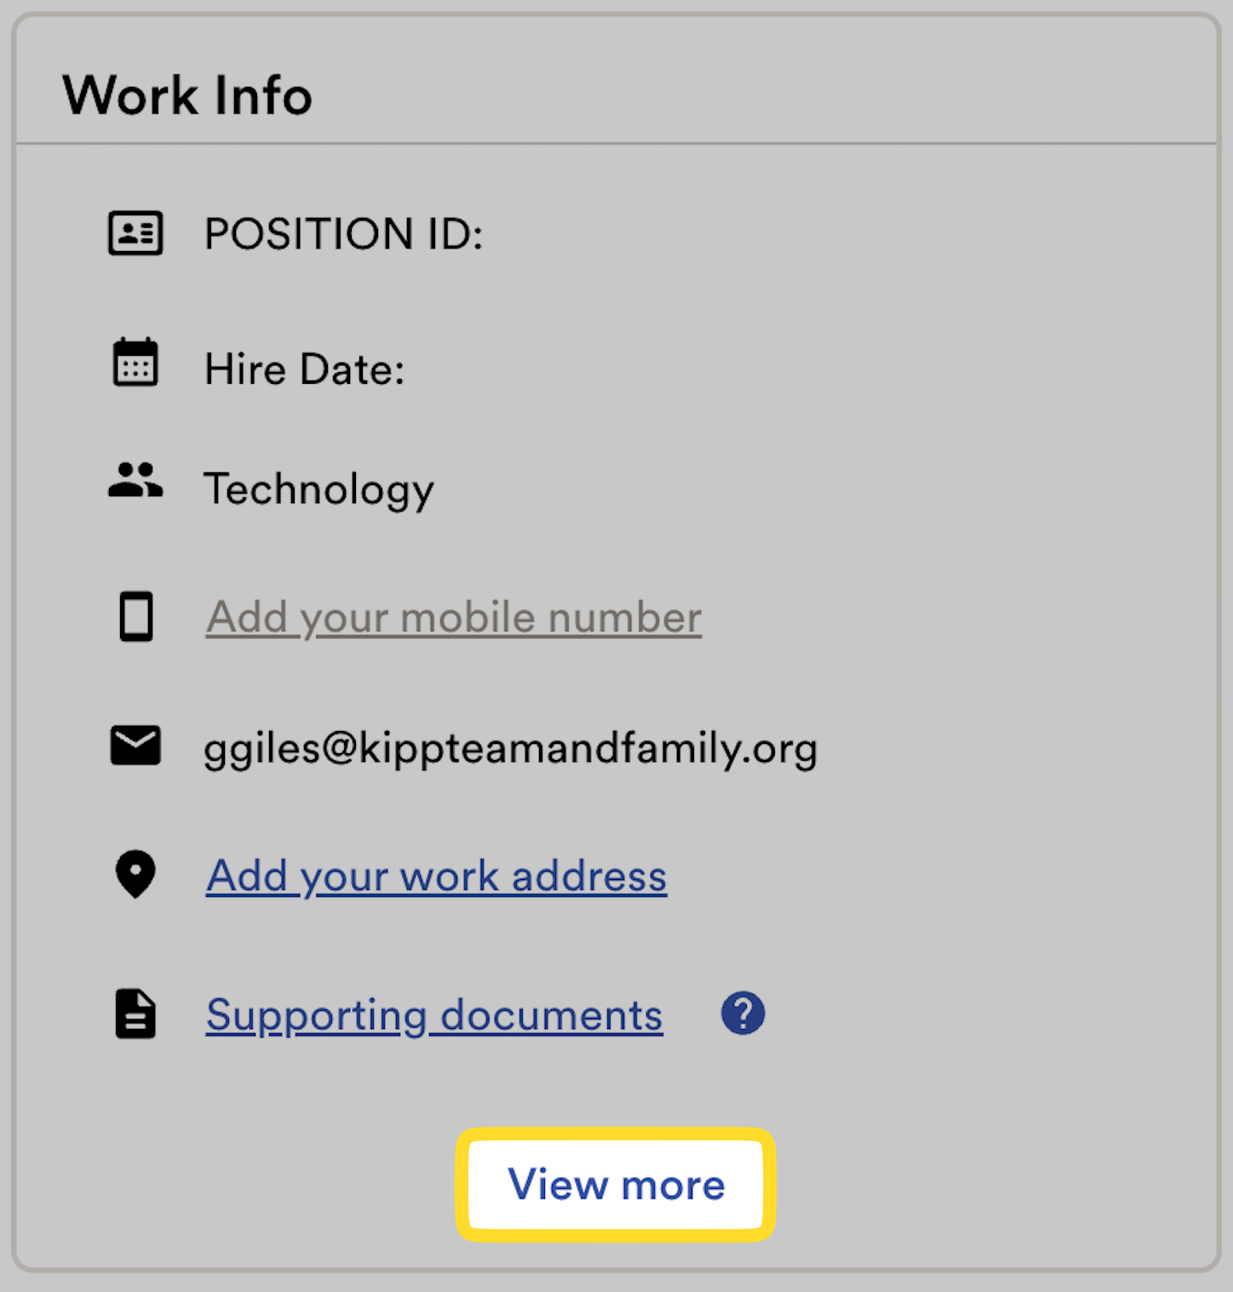The width and height of the screenshot is (1233, 1292).
Task: Select the ggiles@kippteamandfamily.org email text
Action: (x=511, y=748)
